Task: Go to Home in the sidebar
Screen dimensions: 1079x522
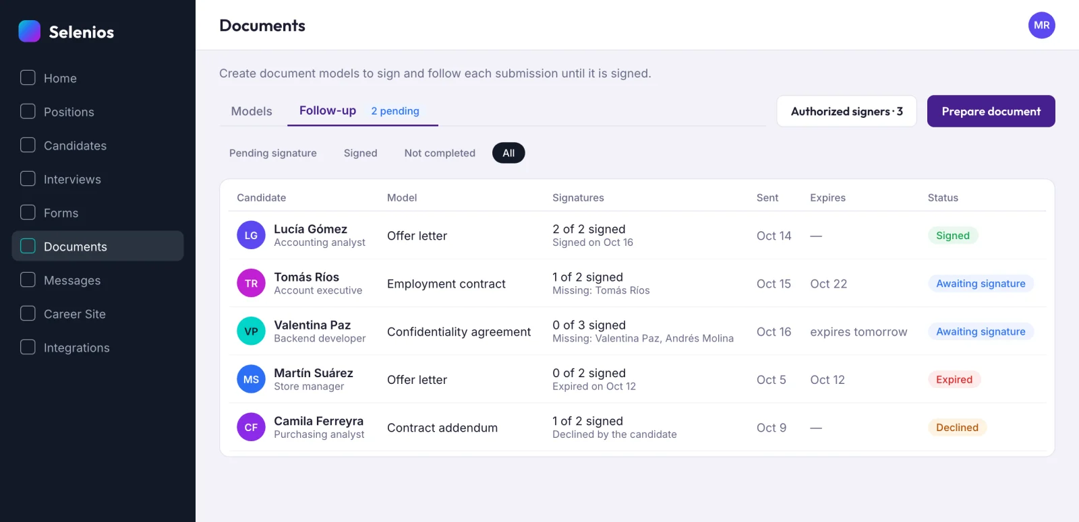Action: pyautogui.click(x=98, y=78)
